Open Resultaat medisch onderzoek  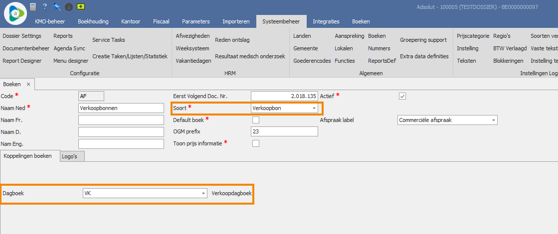coord(250,56)
